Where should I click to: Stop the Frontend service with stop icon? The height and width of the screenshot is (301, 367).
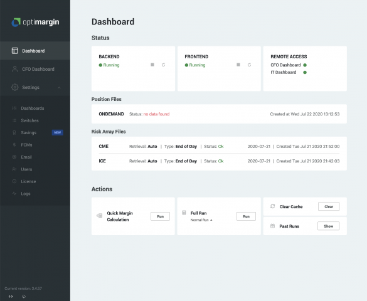[238, 65]
